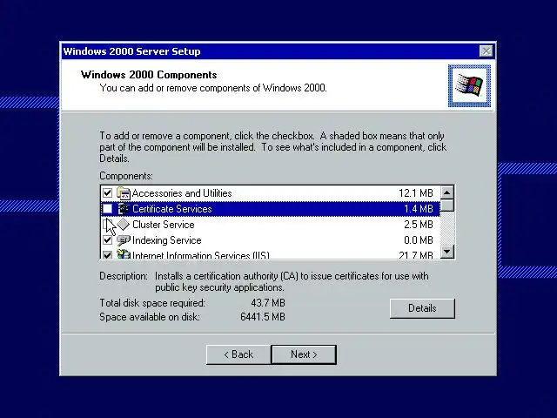The image size is (557, 418).
Task: Click the Cluster Service diamond icon
Action: [x=124, y=225]
